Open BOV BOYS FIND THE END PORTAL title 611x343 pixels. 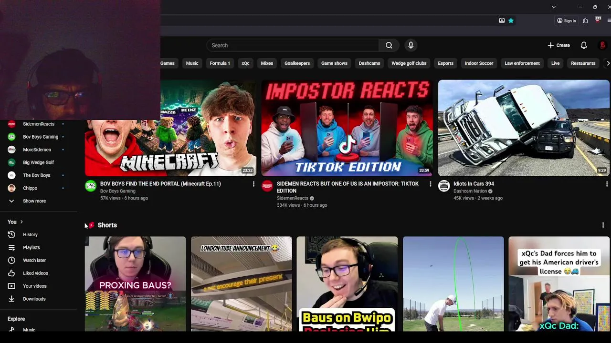[x=160, y=184]
